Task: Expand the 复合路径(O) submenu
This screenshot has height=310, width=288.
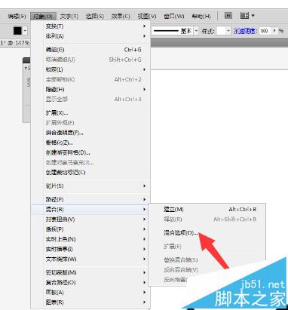Action: [x=90, y=283]
